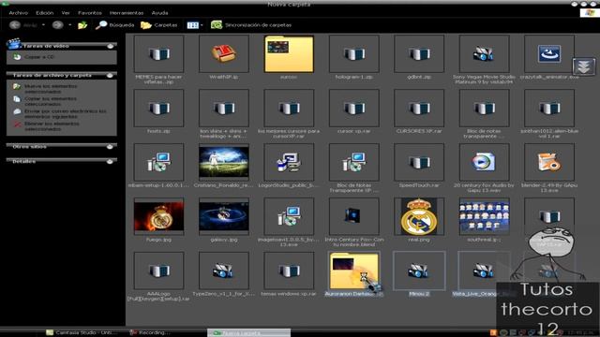Open the Edición menu
Image resolution: width=600 pixels, height=337 pixels.
coord(45,13)
